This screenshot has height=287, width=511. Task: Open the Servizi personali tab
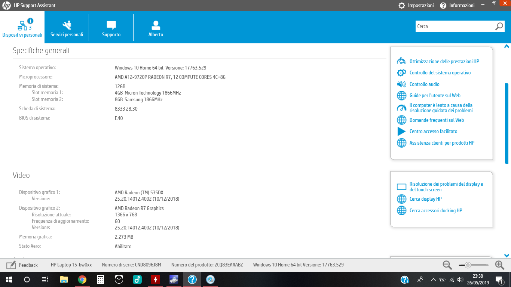pos(67,28)
